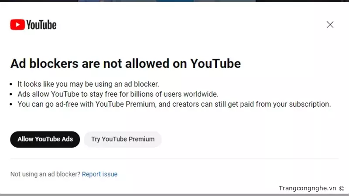
Task: Click the bullet dot before "Ads allow YouTube"
Action: [x=13, y=95]
